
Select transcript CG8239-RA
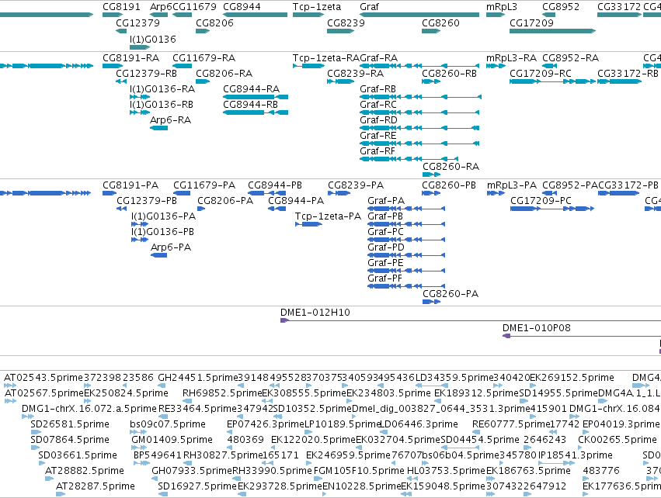[x=341, y=81]
